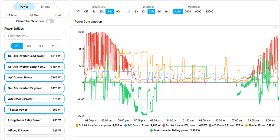Set refresh rate to 5s
The image size is (280, 140).
94,11
